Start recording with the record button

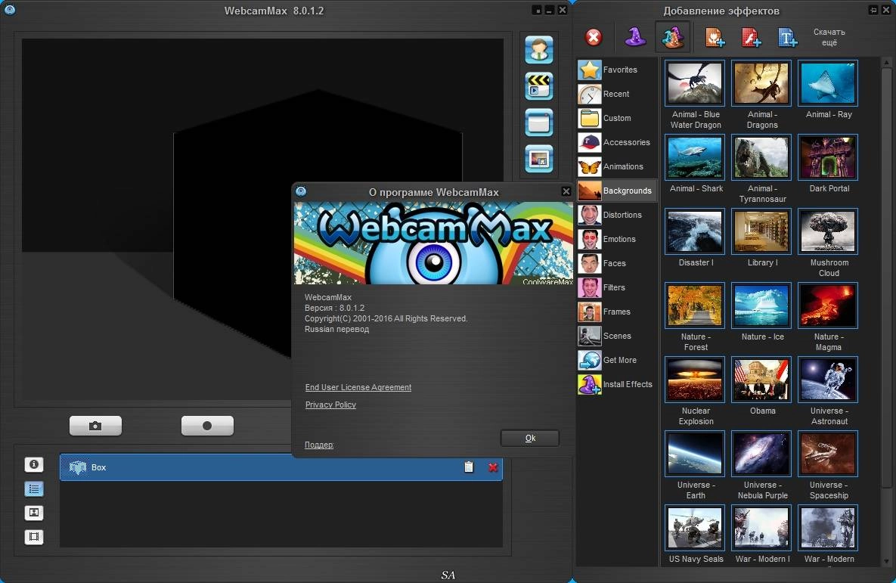(x=207, y=426)
